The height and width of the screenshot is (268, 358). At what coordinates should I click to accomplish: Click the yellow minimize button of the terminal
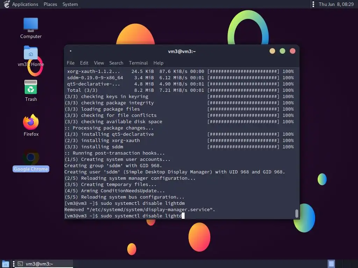click(272, 51)
